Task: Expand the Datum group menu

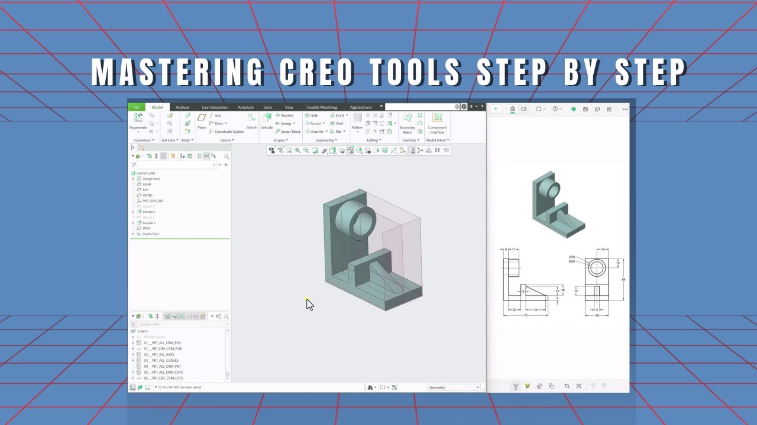Action: (x=227, y=140)
